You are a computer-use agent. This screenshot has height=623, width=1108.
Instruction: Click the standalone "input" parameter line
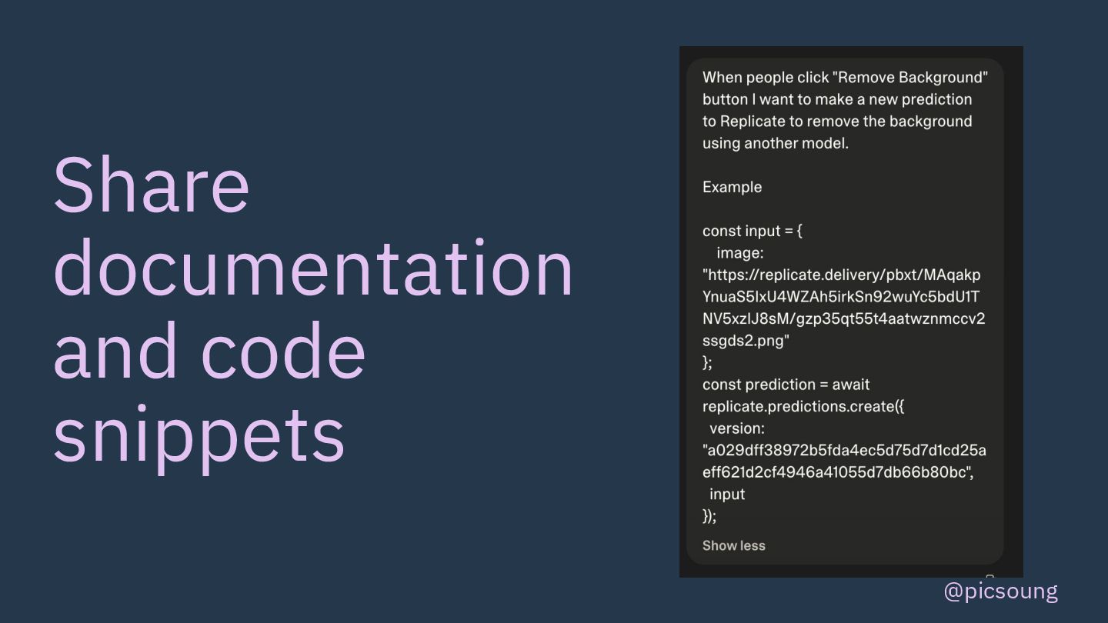(x=726, y=494)
